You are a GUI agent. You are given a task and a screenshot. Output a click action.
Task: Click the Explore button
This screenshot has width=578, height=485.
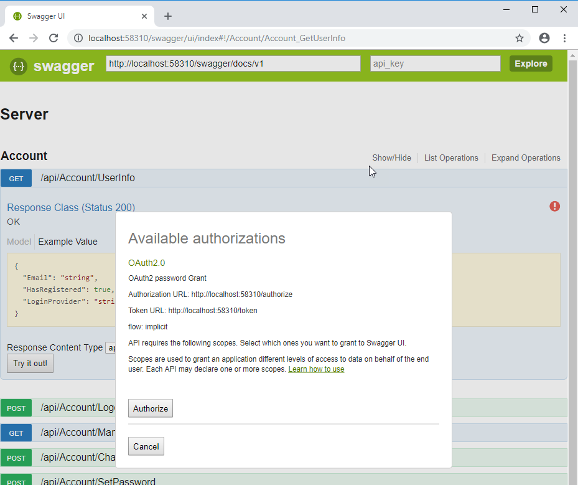click(531, 64)
